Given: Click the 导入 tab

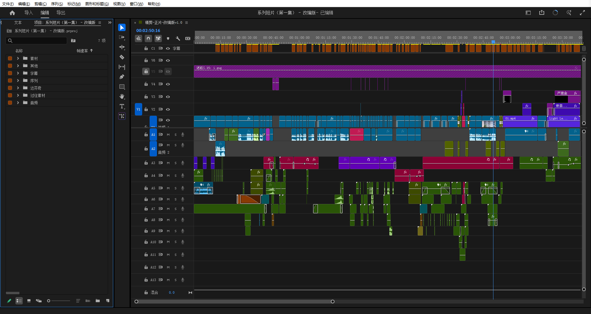Looking at the screenshot, I should (x=29, y=13).
